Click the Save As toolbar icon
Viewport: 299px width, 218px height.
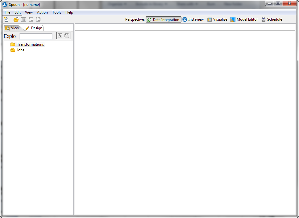coord(38,19)
